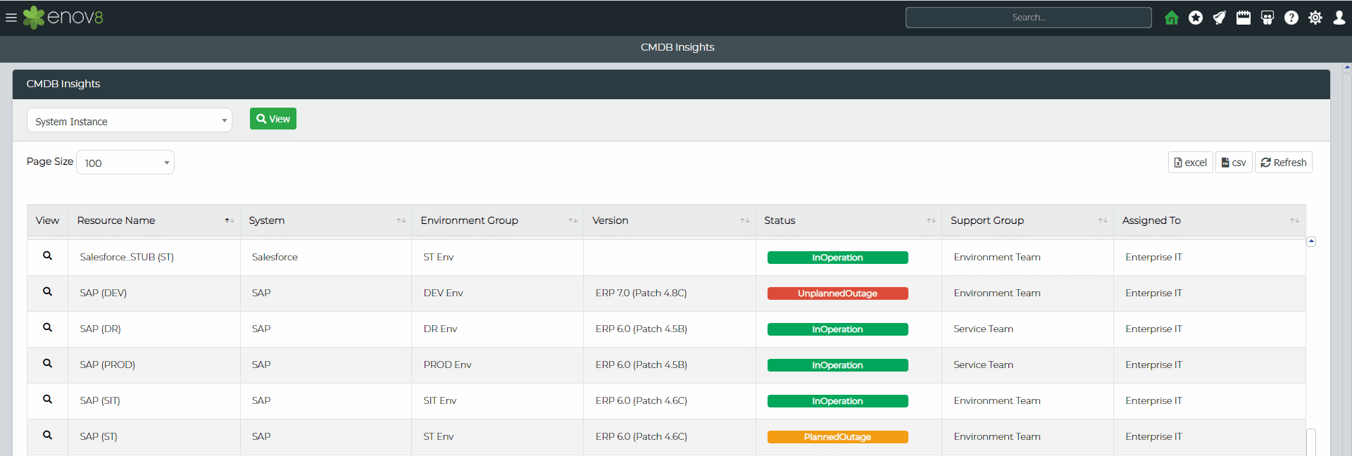Sort table by Support Group
Viewport: 1352px width, 456px height.
1028,220
